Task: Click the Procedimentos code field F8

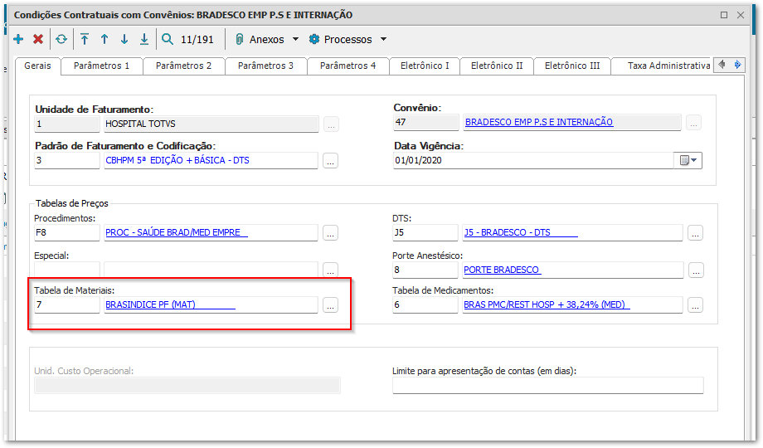Action: click(x=66, y=232)
